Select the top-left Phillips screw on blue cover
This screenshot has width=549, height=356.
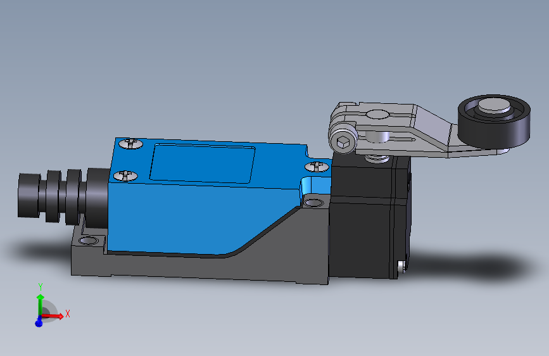click(x=130, y=143)
